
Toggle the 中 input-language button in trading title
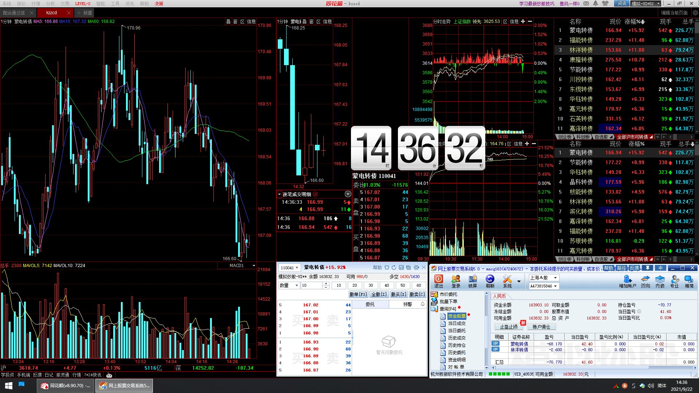click(660, 268)
